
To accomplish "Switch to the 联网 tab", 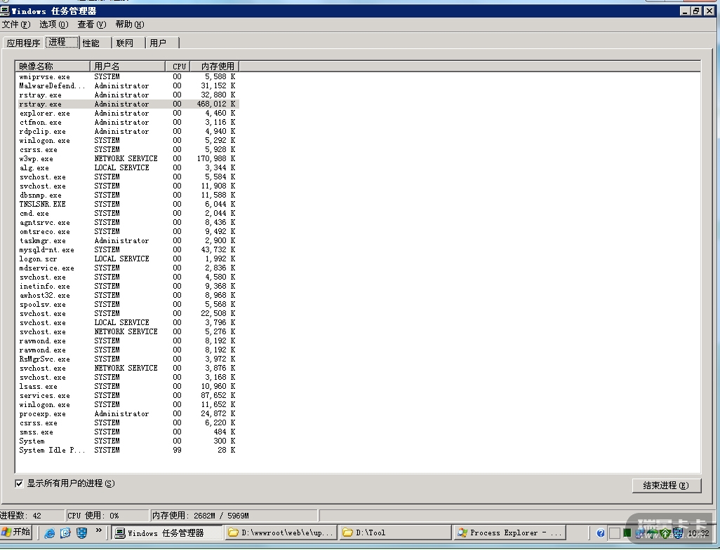I will (x=128, y=43).
